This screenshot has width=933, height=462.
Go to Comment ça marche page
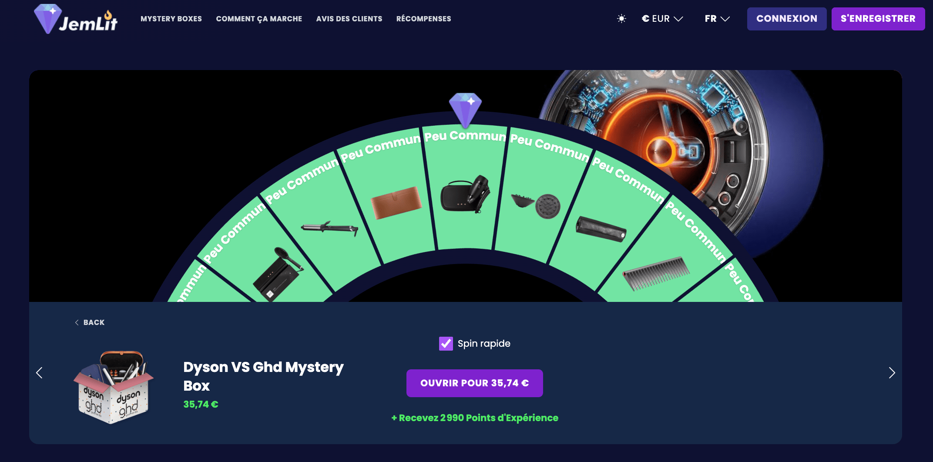(x=259, y=19)
